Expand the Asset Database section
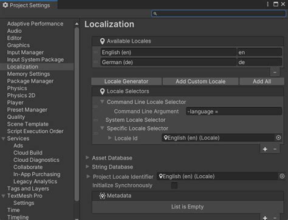 pos(87,158)
